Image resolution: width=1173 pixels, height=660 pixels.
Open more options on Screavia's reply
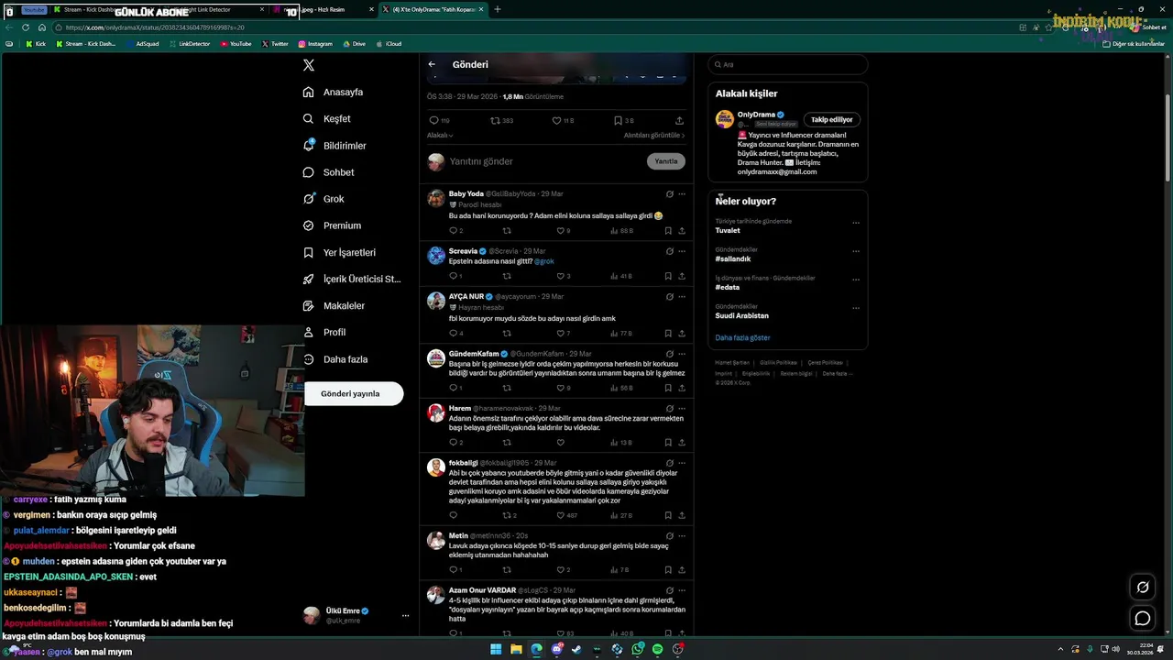pyautogui.click(x=682, y=251)
